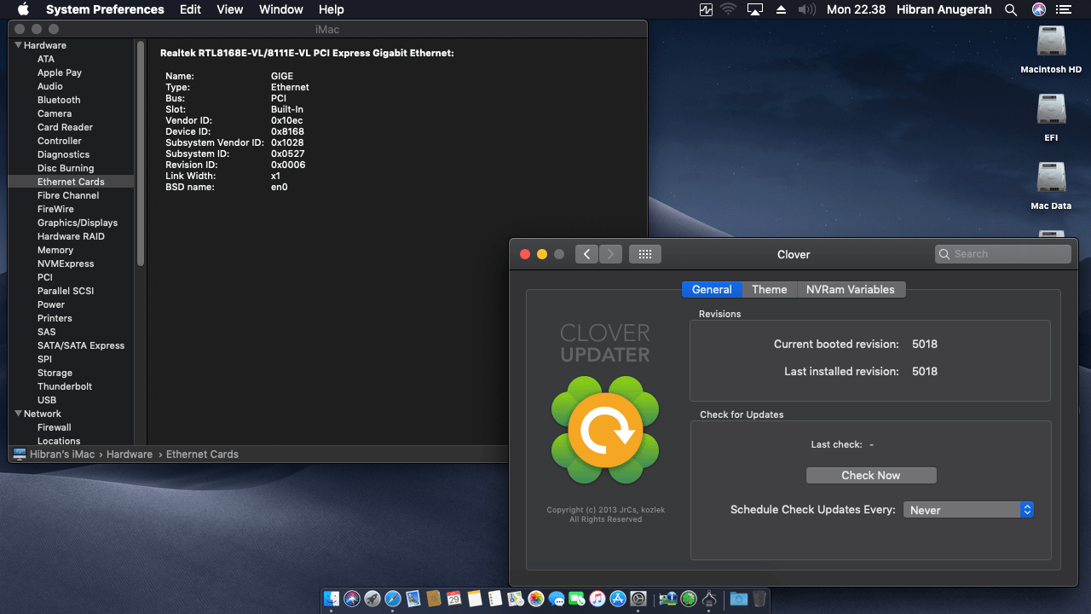Open the Edit menu
1091x614 pixels.
191,9
